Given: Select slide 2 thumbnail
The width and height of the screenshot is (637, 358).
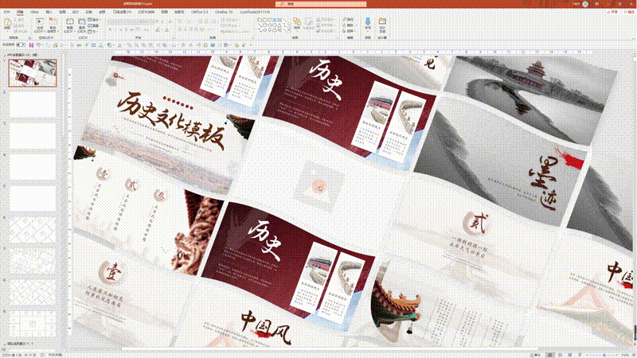Looking at the screenshot, I should point(33,104).
